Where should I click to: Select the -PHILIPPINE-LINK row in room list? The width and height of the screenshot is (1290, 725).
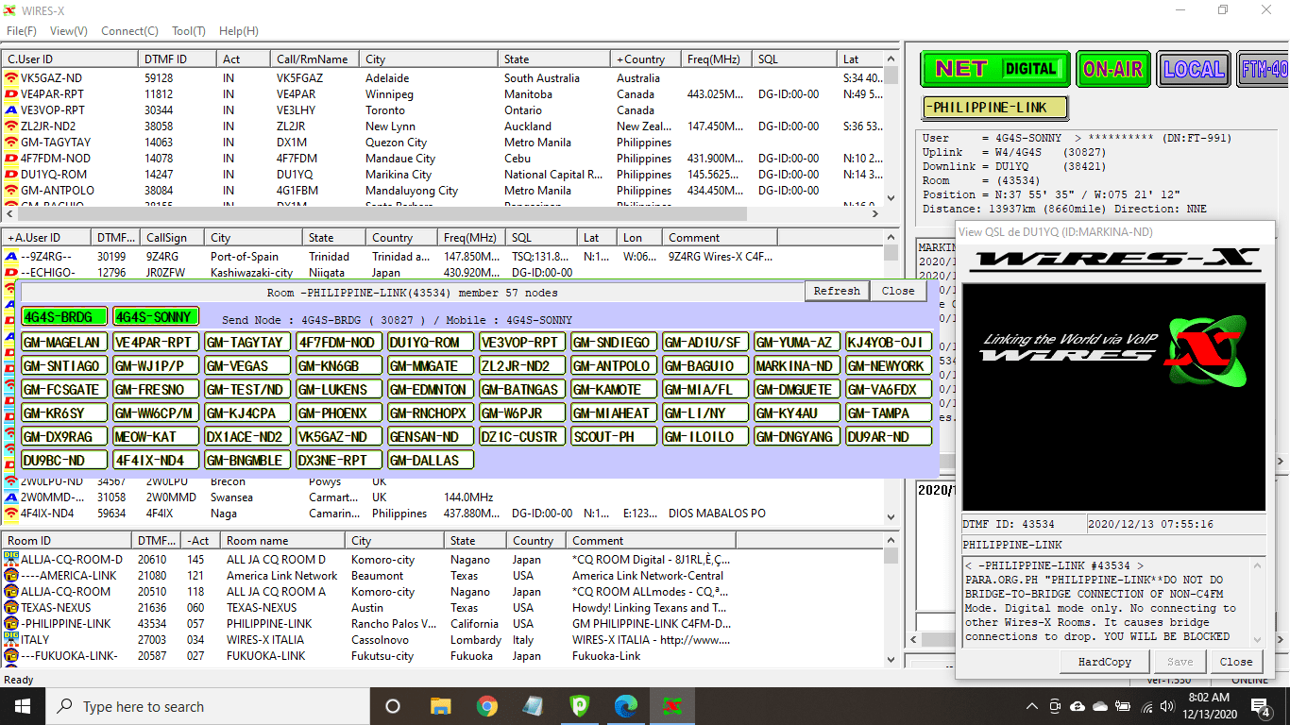click(443, 624)
